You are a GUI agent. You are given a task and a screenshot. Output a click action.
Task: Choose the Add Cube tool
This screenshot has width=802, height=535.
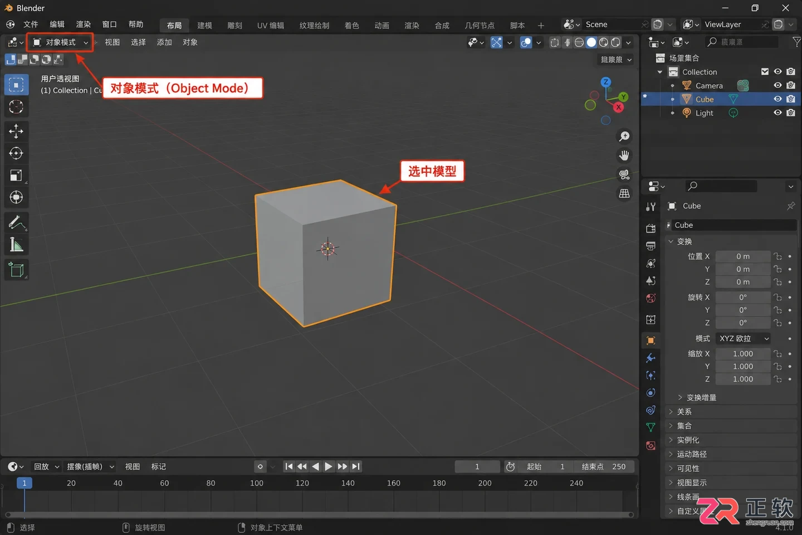coord(16,270)
